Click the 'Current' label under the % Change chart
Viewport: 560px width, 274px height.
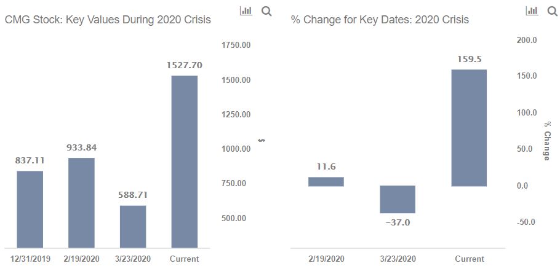pos(470,259)
